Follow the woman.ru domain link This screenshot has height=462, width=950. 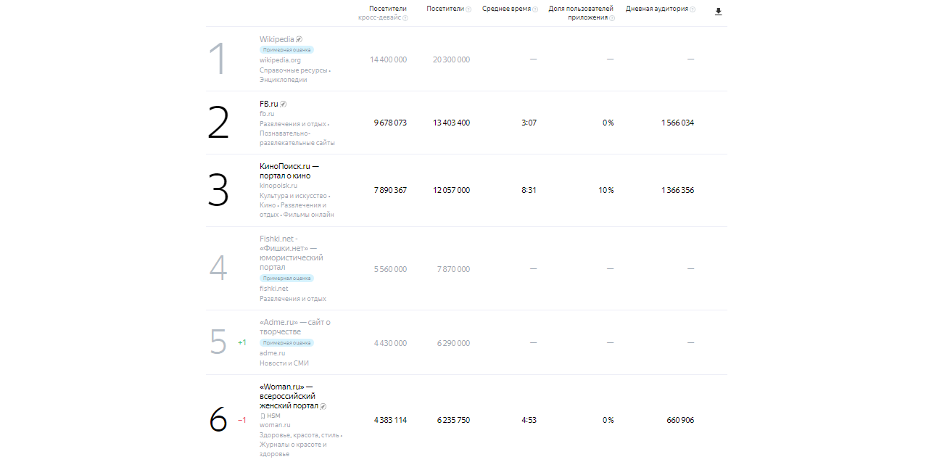275,425
